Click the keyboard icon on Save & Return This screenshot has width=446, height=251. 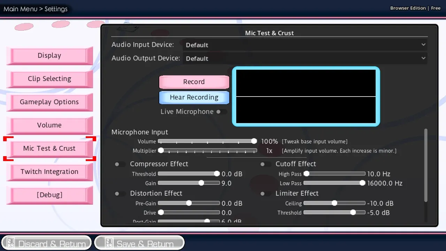109,243
